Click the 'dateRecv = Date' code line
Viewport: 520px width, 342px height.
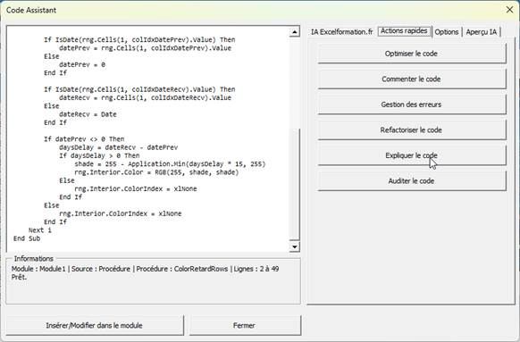click(88, 114)
